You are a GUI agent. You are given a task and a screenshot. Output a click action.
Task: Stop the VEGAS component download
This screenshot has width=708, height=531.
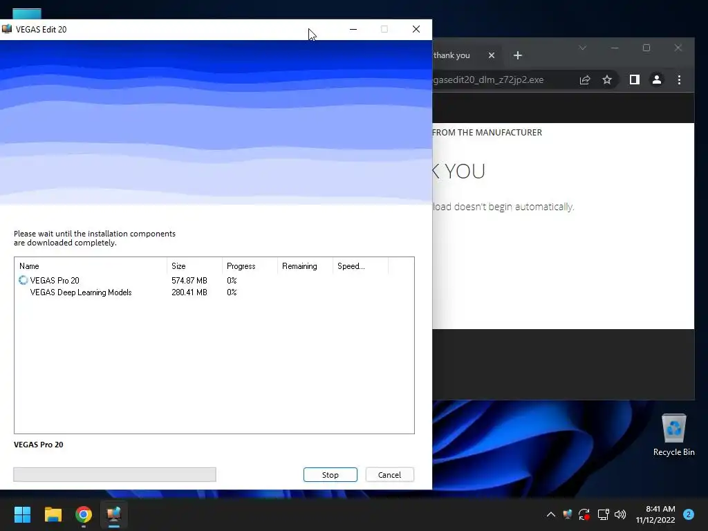coord(330,474)
